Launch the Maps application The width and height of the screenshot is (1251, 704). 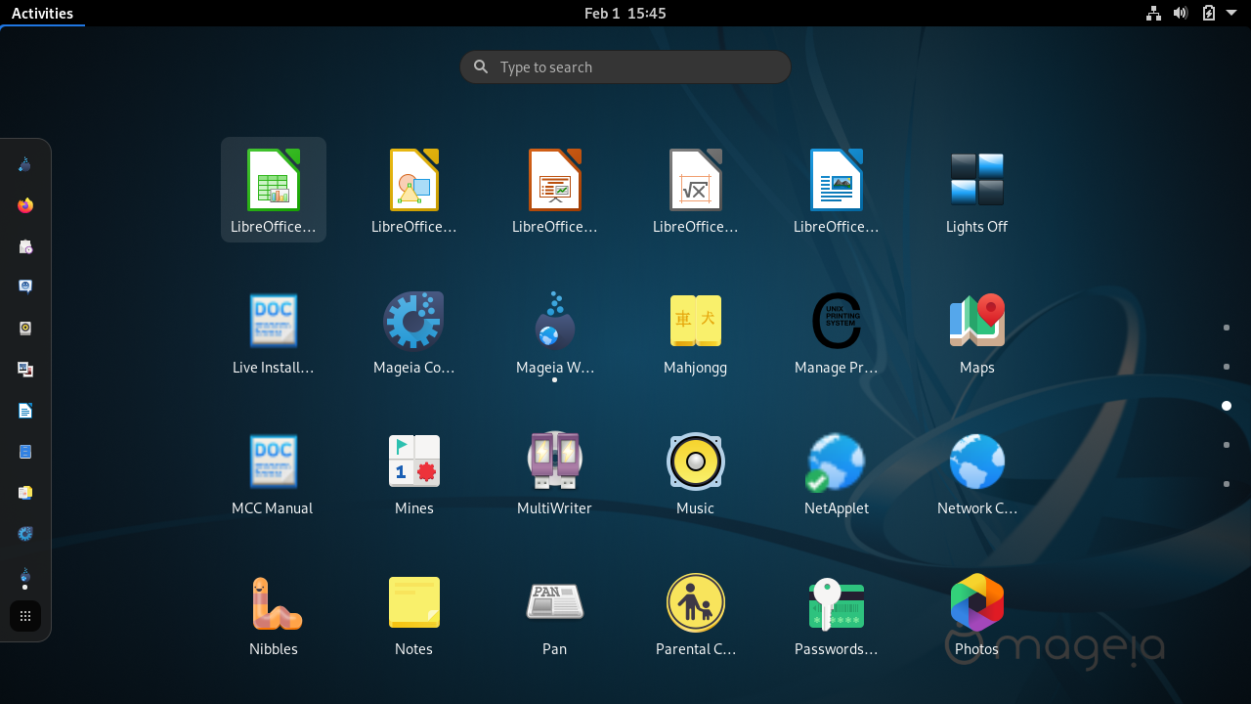[x=977, y=330]
